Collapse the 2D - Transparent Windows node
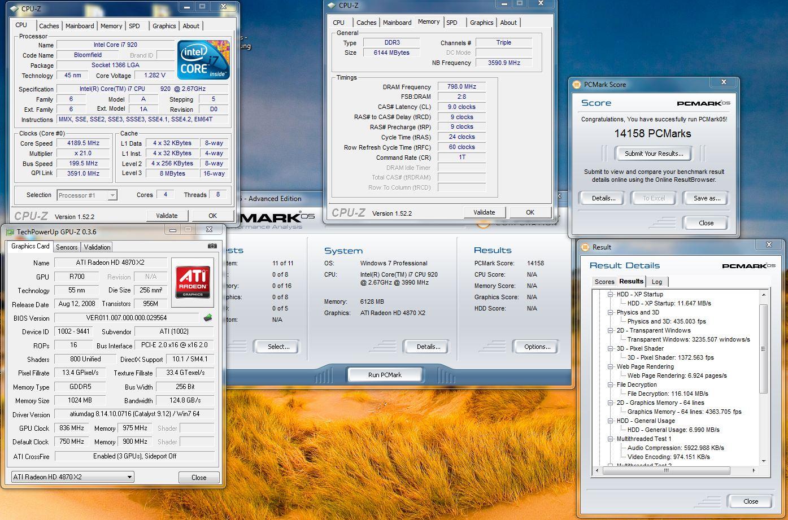The height and width of the screenshot is (520, 788). pyautogui.click(x=611, y=330)
